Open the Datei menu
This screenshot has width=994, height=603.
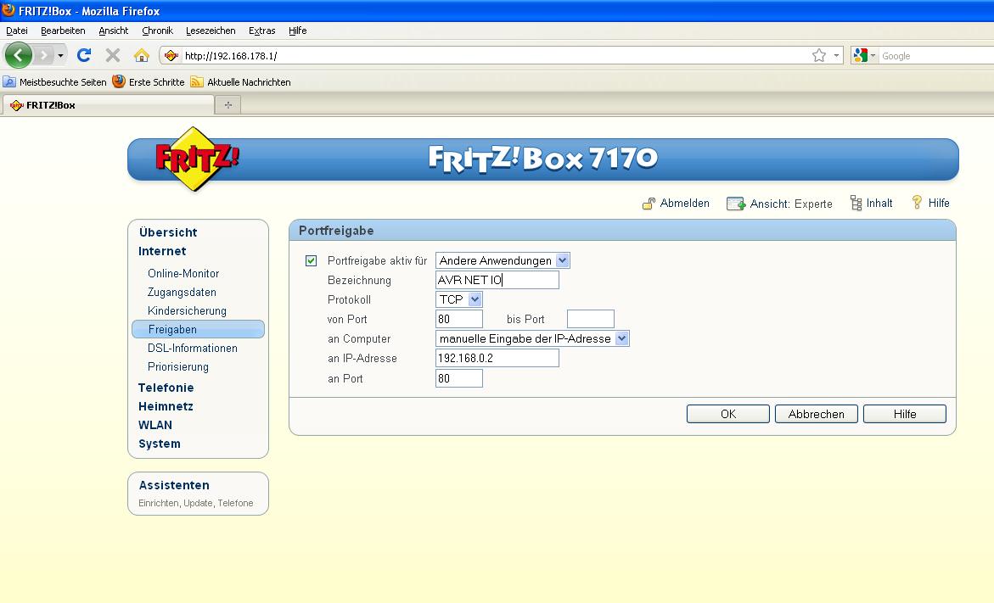[17, 31]
